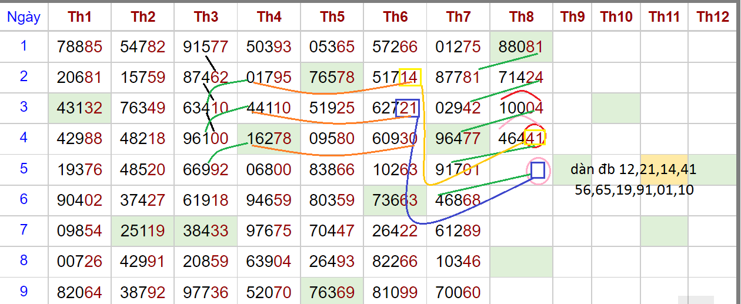Select the Th11 column header
741x304 pixels.
point(665,17)
